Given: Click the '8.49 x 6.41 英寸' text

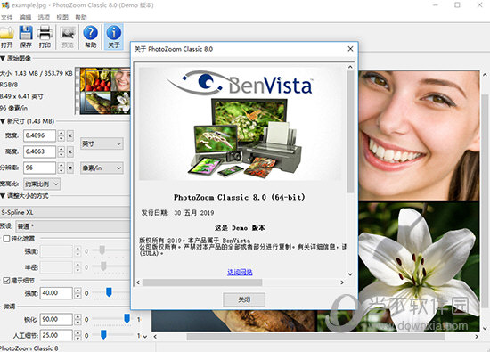Looking at the screenshot, I should 21,96.
